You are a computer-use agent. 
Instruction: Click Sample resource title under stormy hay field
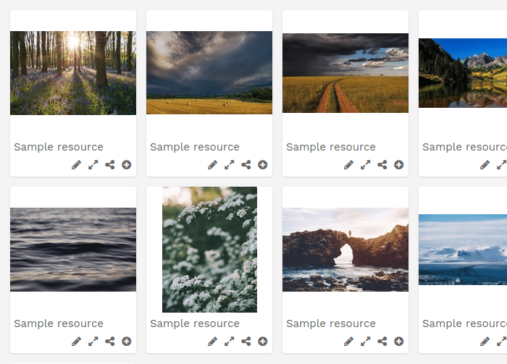click(x=195, y=147)
